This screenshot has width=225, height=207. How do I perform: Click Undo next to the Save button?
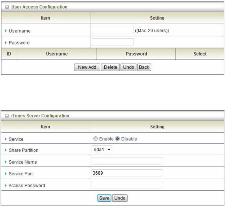120,198
